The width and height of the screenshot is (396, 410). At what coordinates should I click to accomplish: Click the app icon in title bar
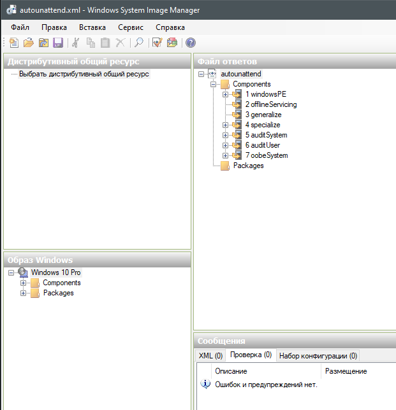click(x=11, y=10)
